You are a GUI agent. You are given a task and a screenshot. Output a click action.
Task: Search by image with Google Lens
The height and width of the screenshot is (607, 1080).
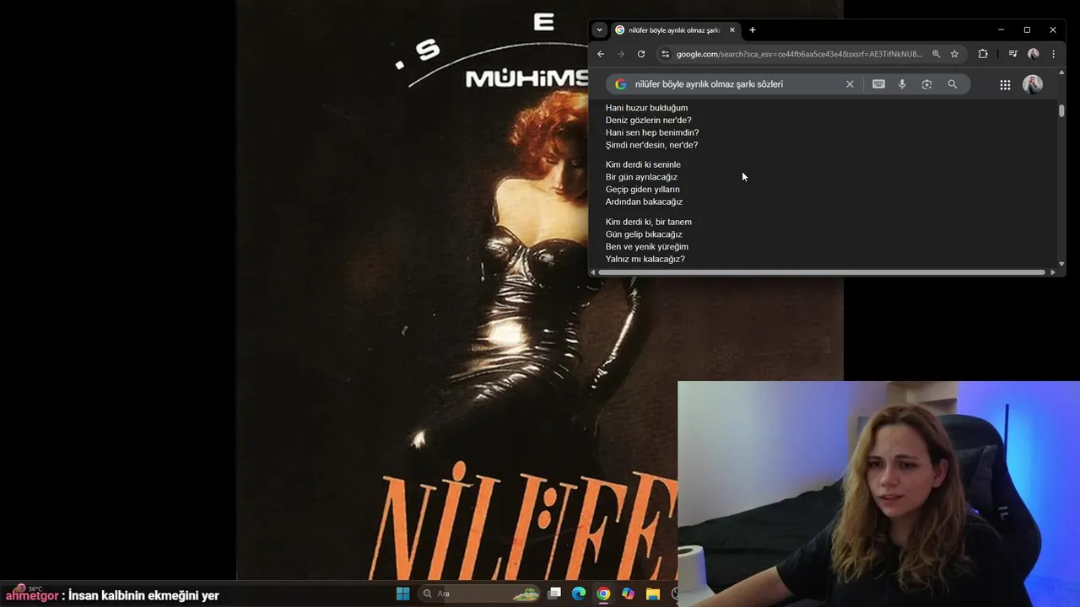pos(926,84)
